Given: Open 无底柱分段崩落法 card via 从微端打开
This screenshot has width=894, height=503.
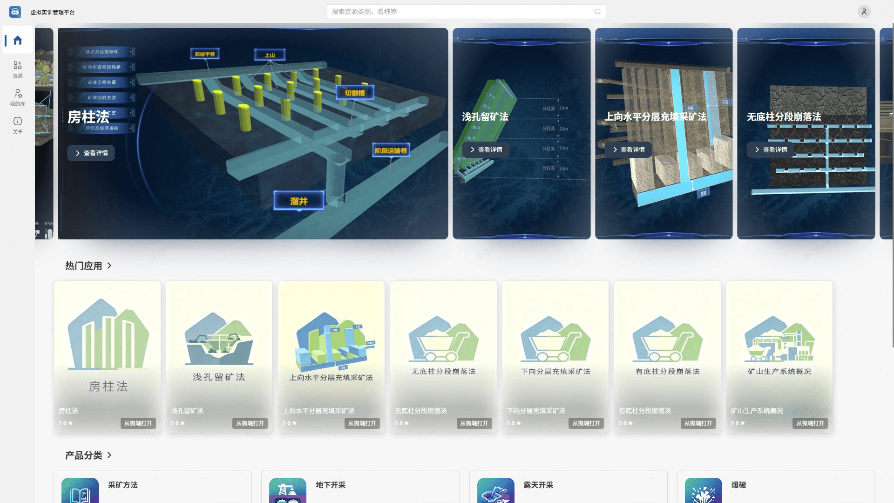Looking at the screenshot, I should pyautogui.click(x=474, y=423).
